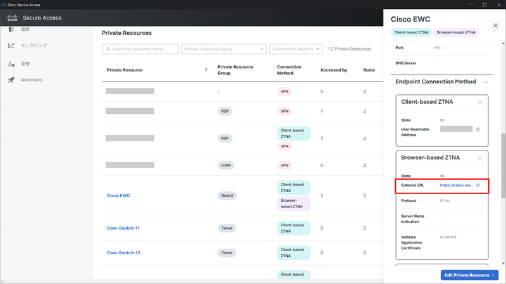Open the 確保 menu item

click(x=25, y=29)
